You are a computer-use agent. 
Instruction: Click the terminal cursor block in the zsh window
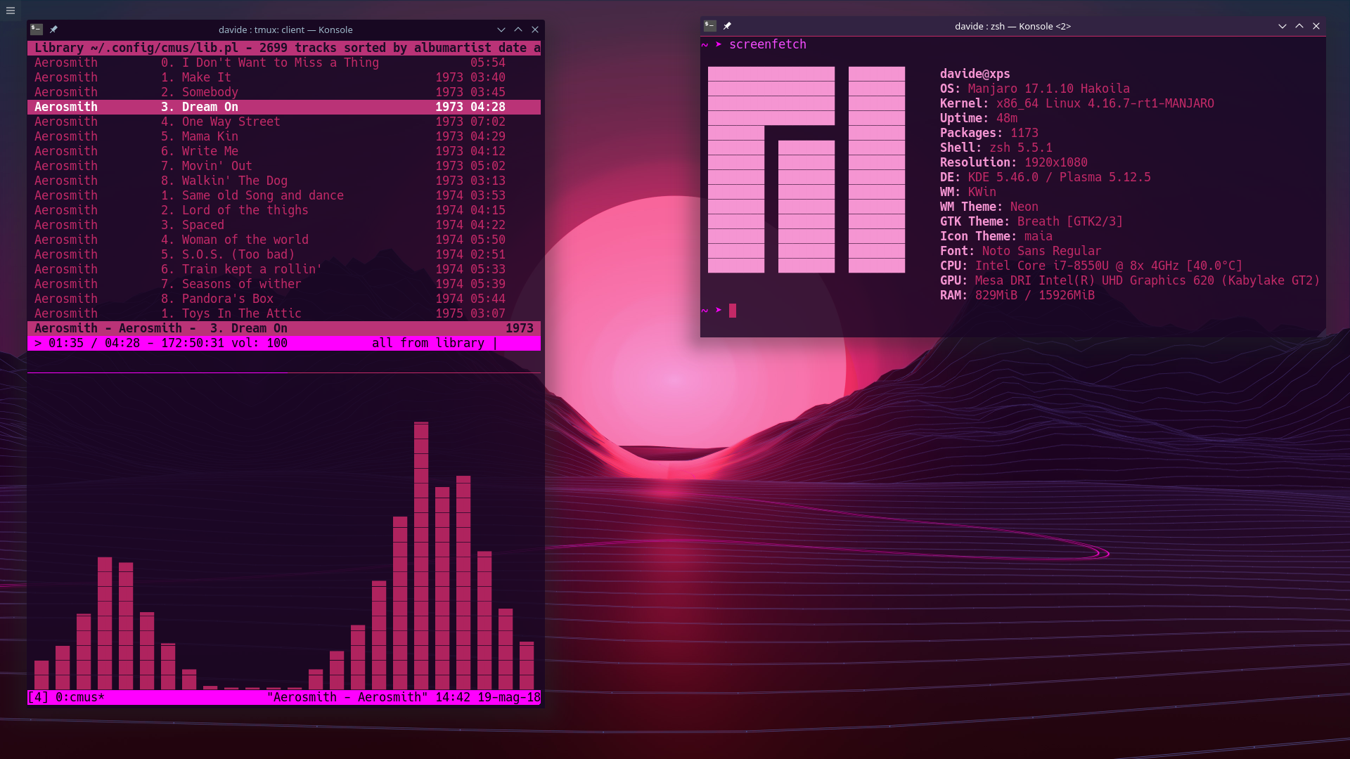tap(733, 310)
